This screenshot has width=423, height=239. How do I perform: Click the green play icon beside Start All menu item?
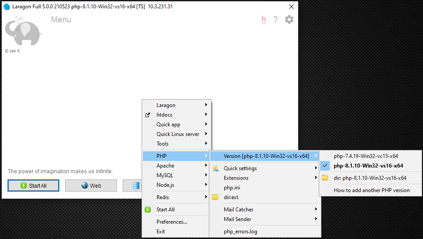tap(148, 209)
